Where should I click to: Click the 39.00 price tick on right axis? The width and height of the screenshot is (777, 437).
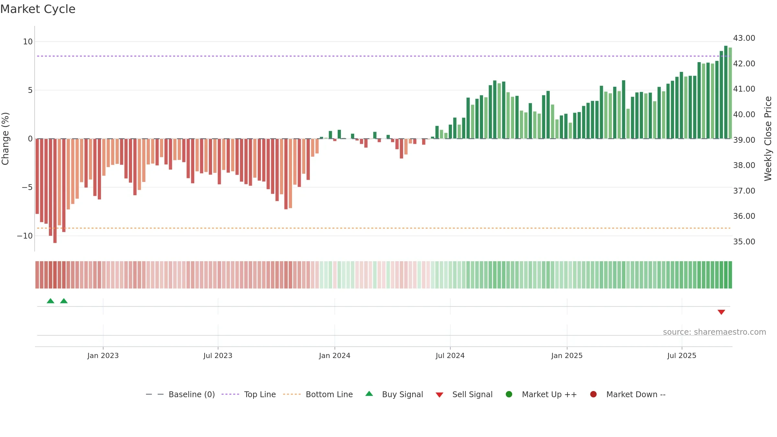[744, 140]
